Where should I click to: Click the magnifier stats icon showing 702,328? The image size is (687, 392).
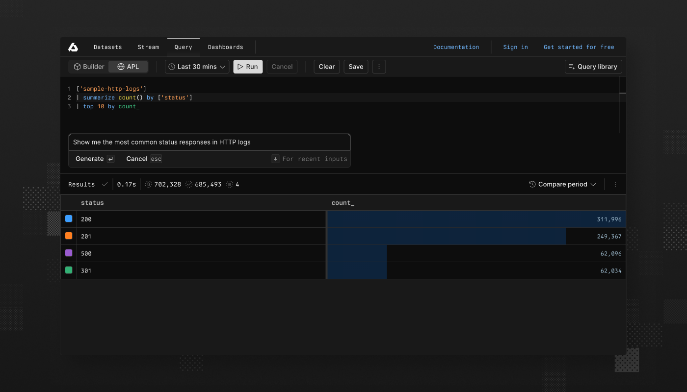(148, 184)
